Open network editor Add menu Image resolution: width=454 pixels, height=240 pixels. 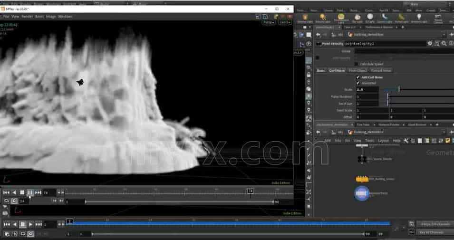[328, 141]
